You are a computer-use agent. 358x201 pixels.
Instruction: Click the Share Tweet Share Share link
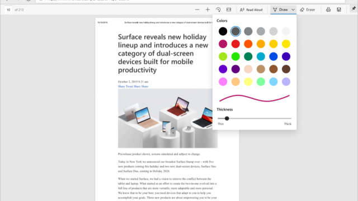tap(133, 87)
